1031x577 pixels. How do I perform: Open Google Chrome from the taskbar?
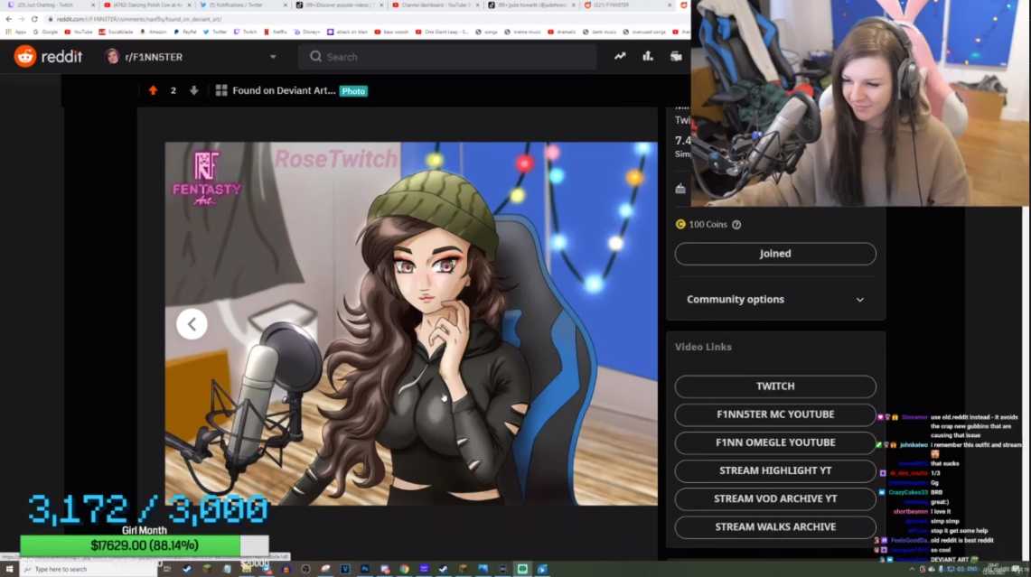[405, 569]
